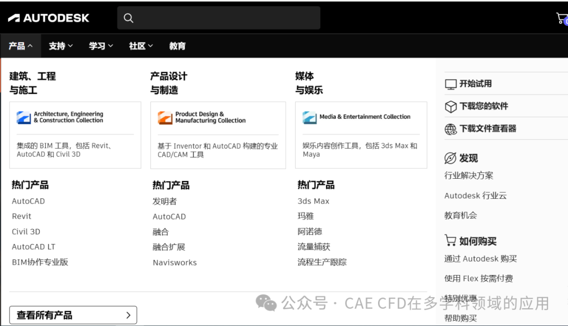Click the search magnifier icon

click(x=129, y=18)
